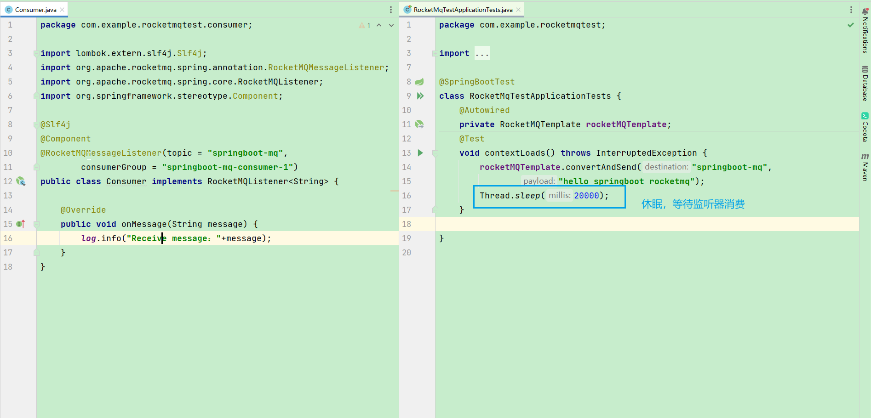
Task: Close the Consumer.java tab
Action: point(62,10)
